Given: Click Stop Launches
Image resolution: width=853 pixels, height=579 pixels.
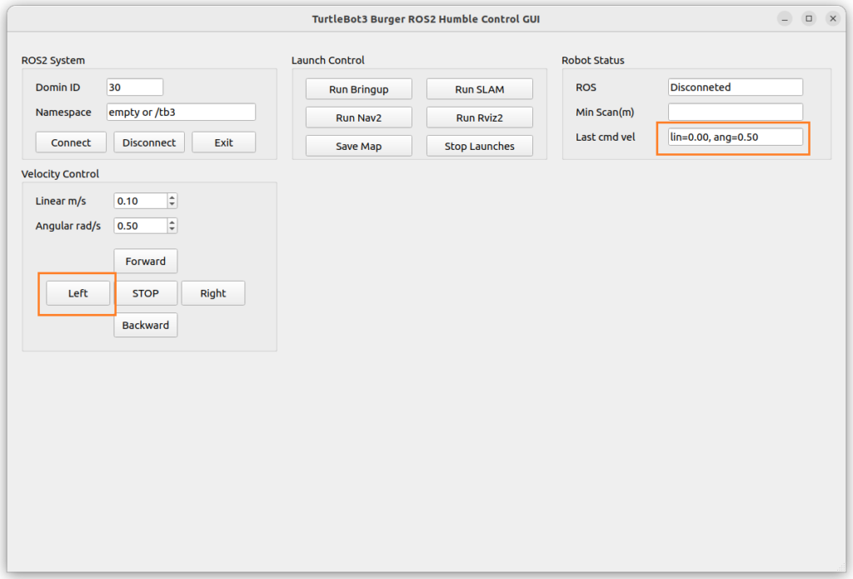Looking at the screenshot, I should click(479, 146).
